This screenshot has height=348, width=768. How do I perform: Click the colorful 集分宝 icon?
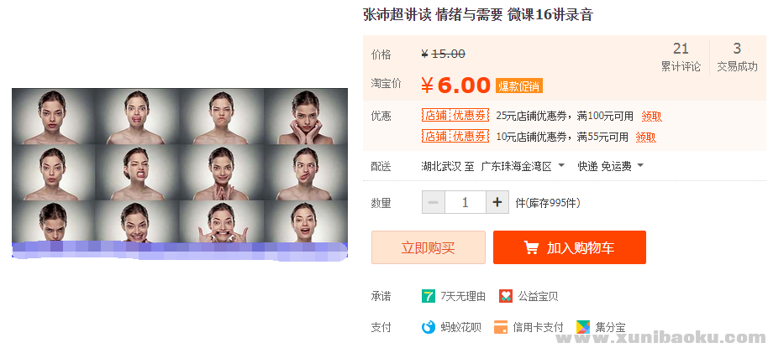click(583, 327)
